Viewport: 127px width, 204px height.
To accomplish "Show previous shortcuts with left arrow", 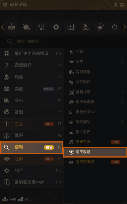I will (3, 27).
